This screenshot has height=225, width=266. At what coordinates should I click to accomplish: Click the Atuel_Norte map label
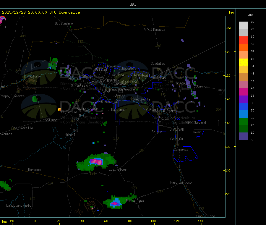140,99
